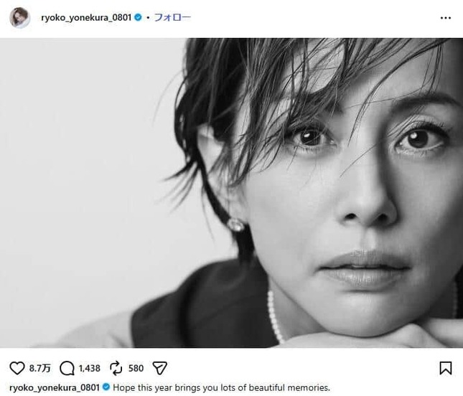
Task: Save the post with the bookmark icon
Action: [446, 368]
